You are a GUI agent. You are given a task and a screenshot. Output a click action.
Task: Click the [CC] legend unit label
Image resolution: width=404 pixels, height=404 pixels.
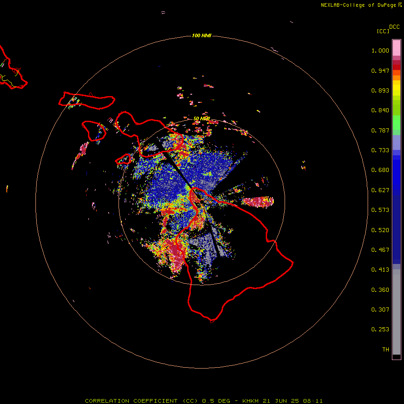[x=383, y=31]
